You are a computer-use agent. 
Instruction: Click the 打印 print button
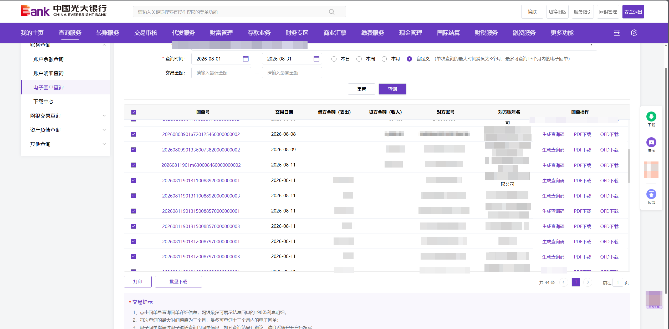(x=137, y=282)
